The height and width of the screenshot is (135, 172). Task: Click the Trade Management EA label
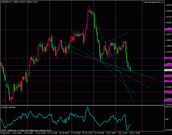[152, 2]
